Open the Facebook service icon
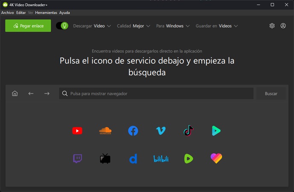The width and height of the screenshot is (294, 192). tap(133, 131)
